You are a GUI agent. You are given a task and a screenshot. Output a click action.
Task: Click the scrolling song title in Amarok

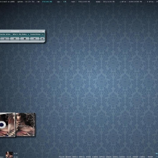pyautogui.click(x=22, y=34)
